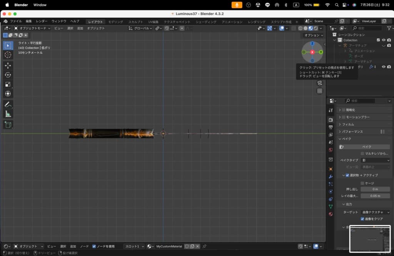Open the ベイクタイプ dropdown
Screen dimensions: 394x256
[375, 160]
